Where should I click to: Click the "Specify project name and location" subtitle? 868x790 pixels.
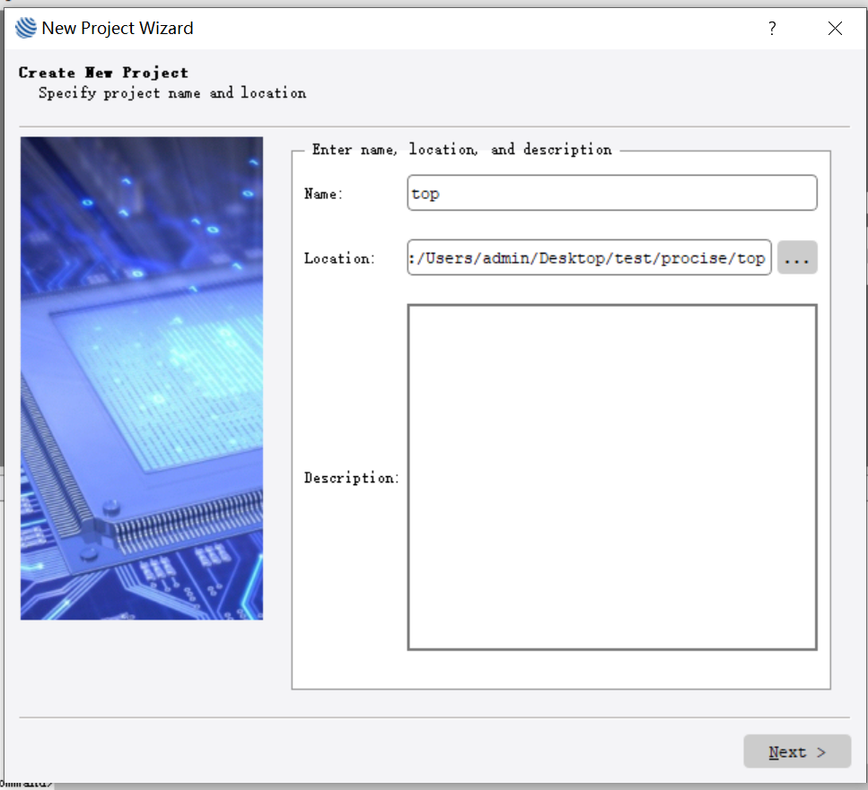point(172,93)
